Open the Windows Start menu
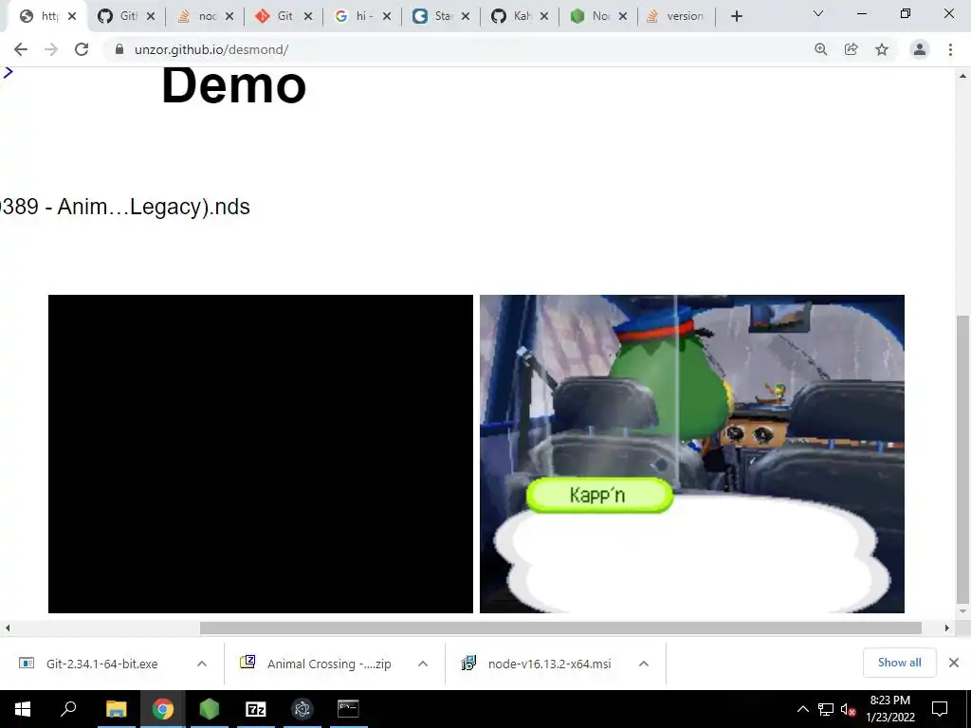 pos(23,709)
